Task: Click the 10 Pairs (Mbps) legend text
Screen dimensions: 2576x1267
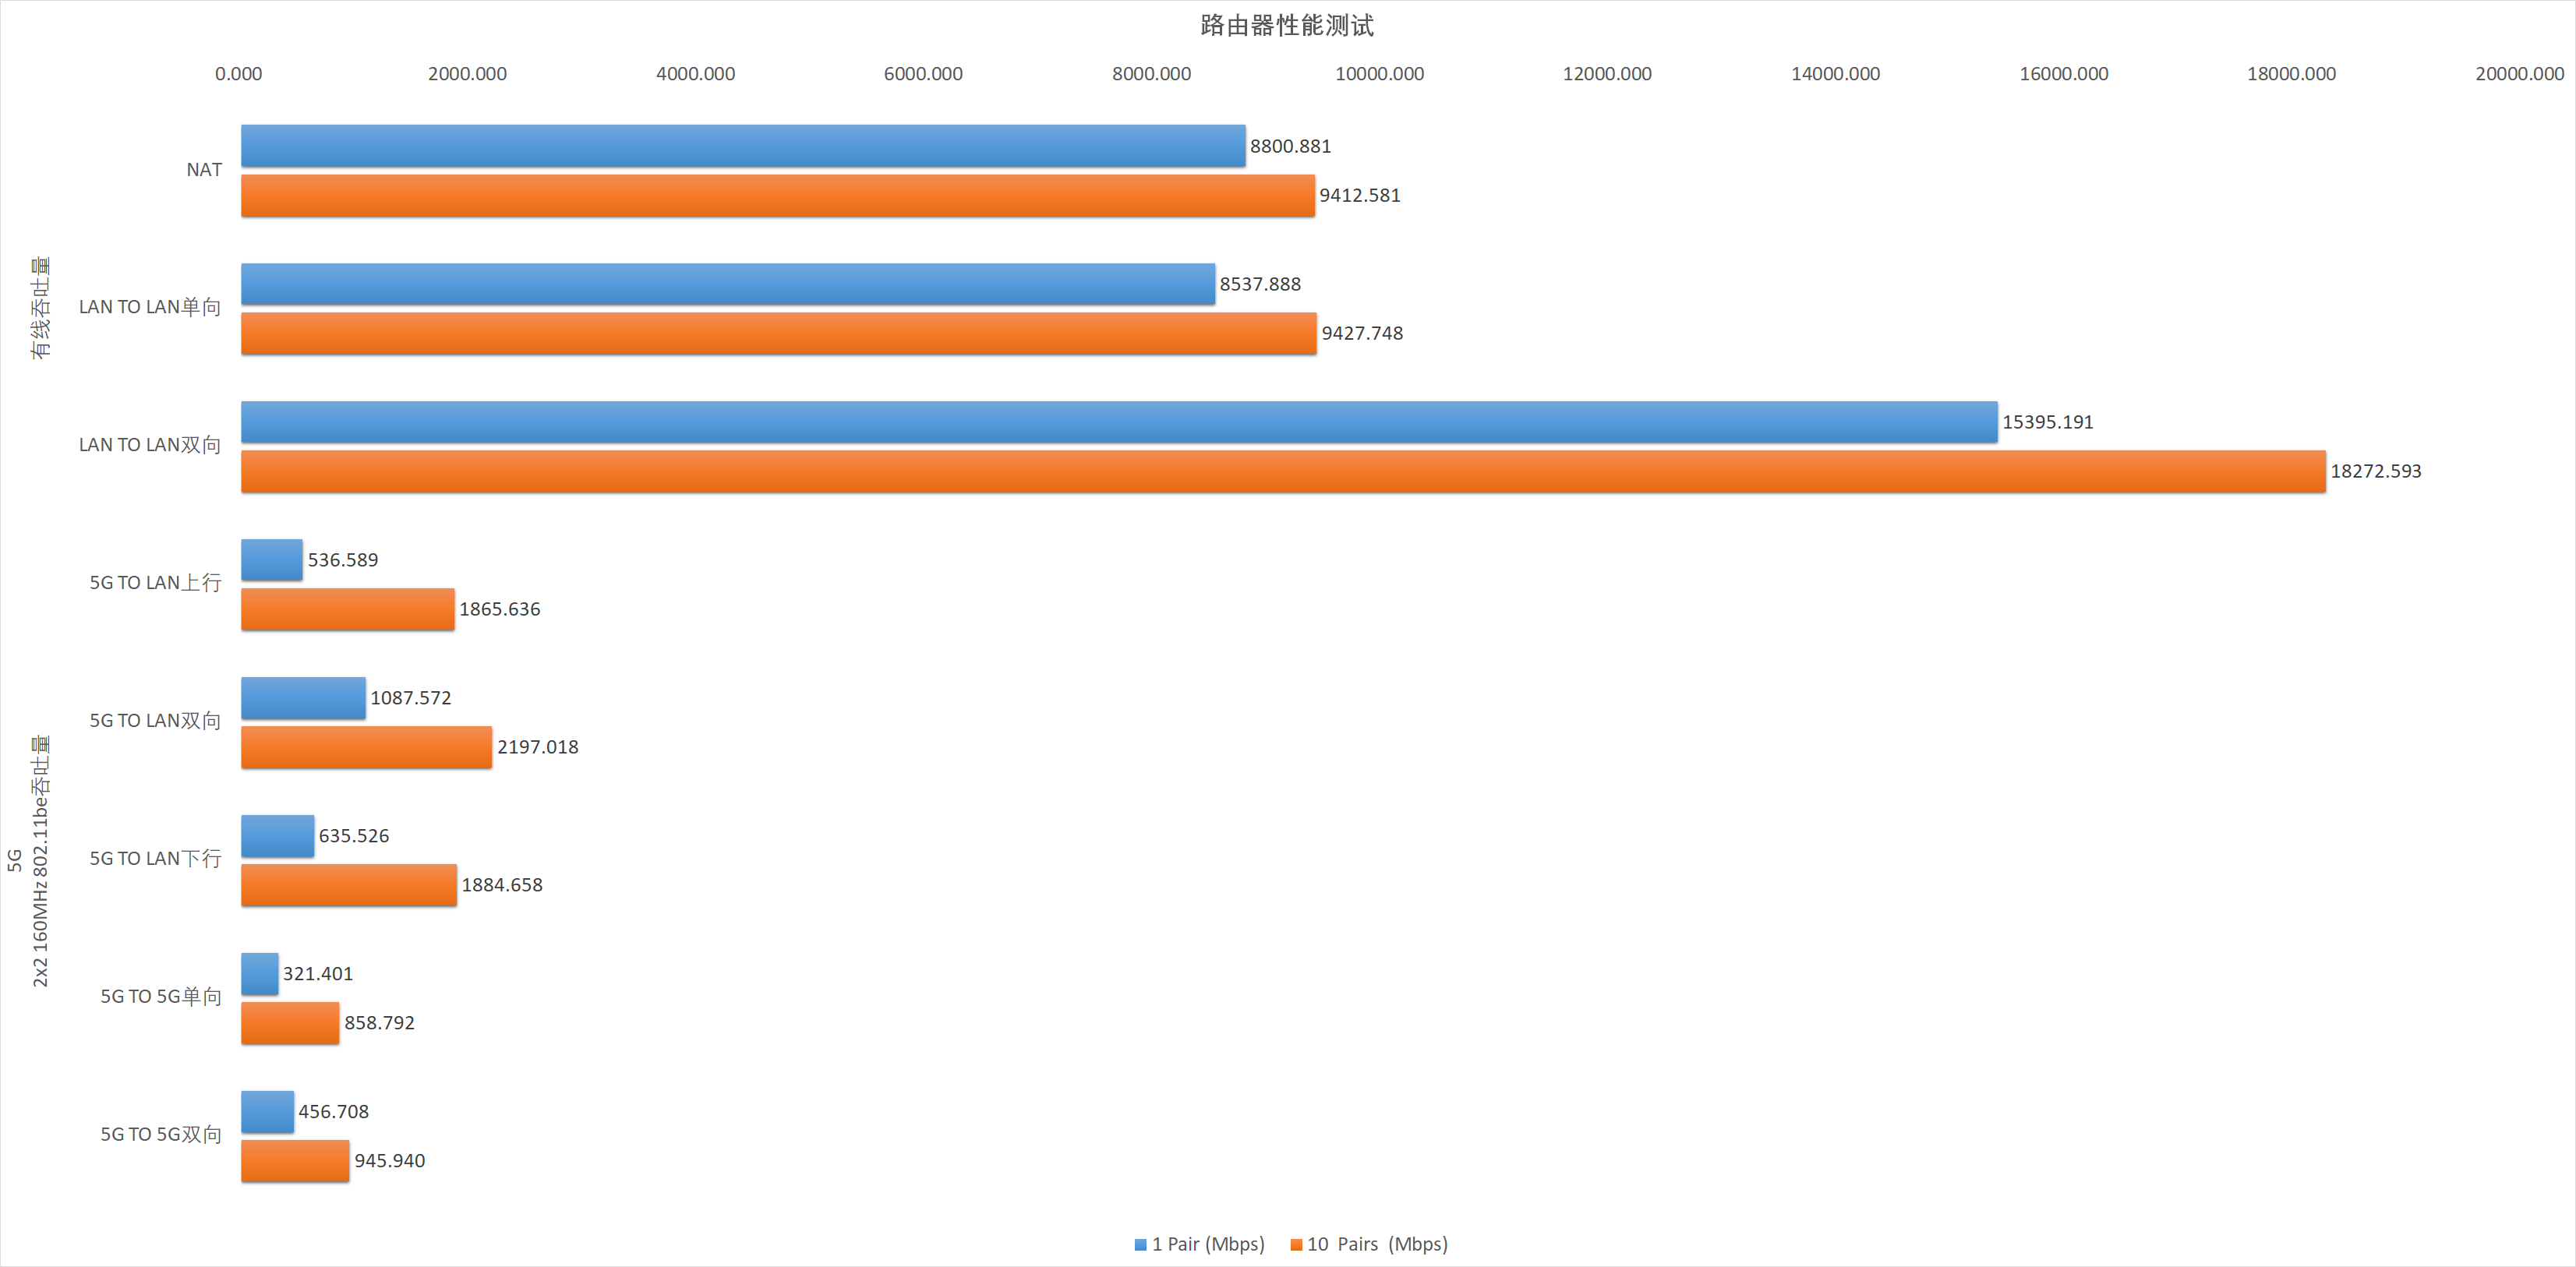Action: (1377, 1245)
